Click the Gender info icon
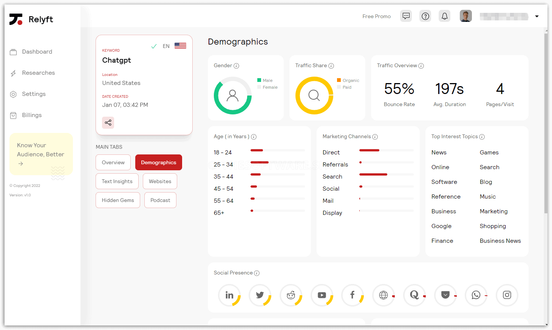Viewport: 552px width, 330px height. pyautogui.click(x=237, y=66)
